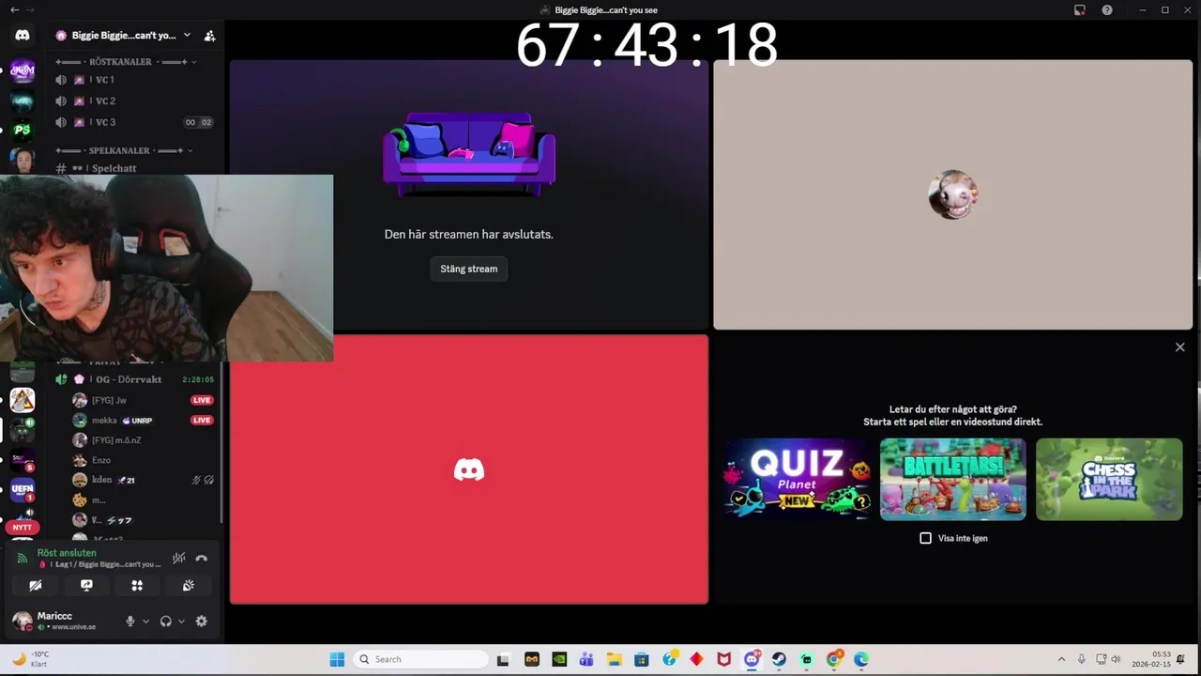Screen dimensions: 1201x676
Task: Open the green PS server icon
Action: pos(23,130)
